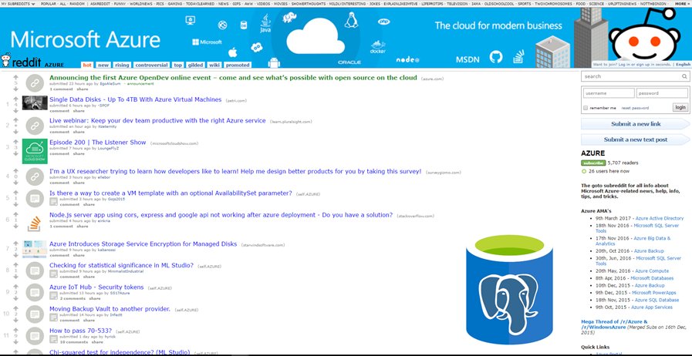
Task: Expand self-text of Moving Backup Vault post
Action: [53, 317]
